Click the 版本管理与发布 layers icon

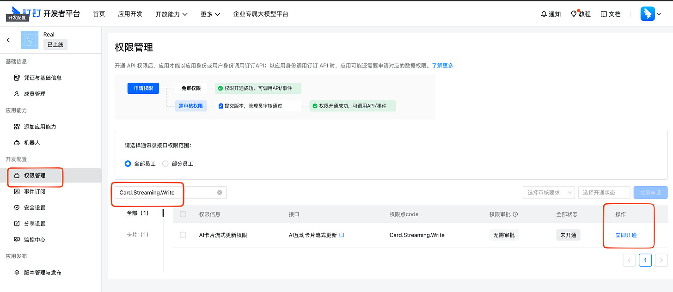[x=17, y=273]
